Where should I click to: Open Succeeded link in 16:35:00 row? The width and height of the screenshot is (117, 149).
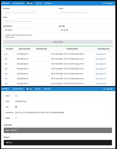click(x=99, y=74)
